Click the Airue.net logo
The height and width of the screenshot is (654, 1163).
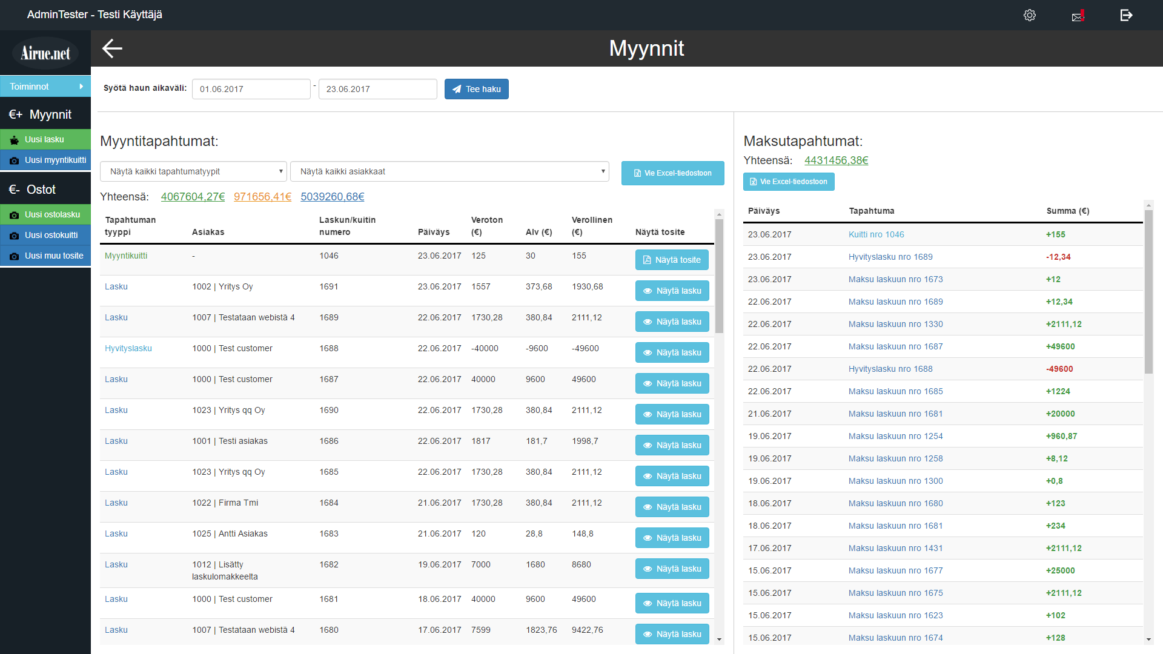pos(45,53)
